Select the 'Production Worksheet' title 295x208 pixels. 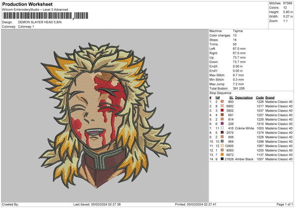[x=27, y=4]
